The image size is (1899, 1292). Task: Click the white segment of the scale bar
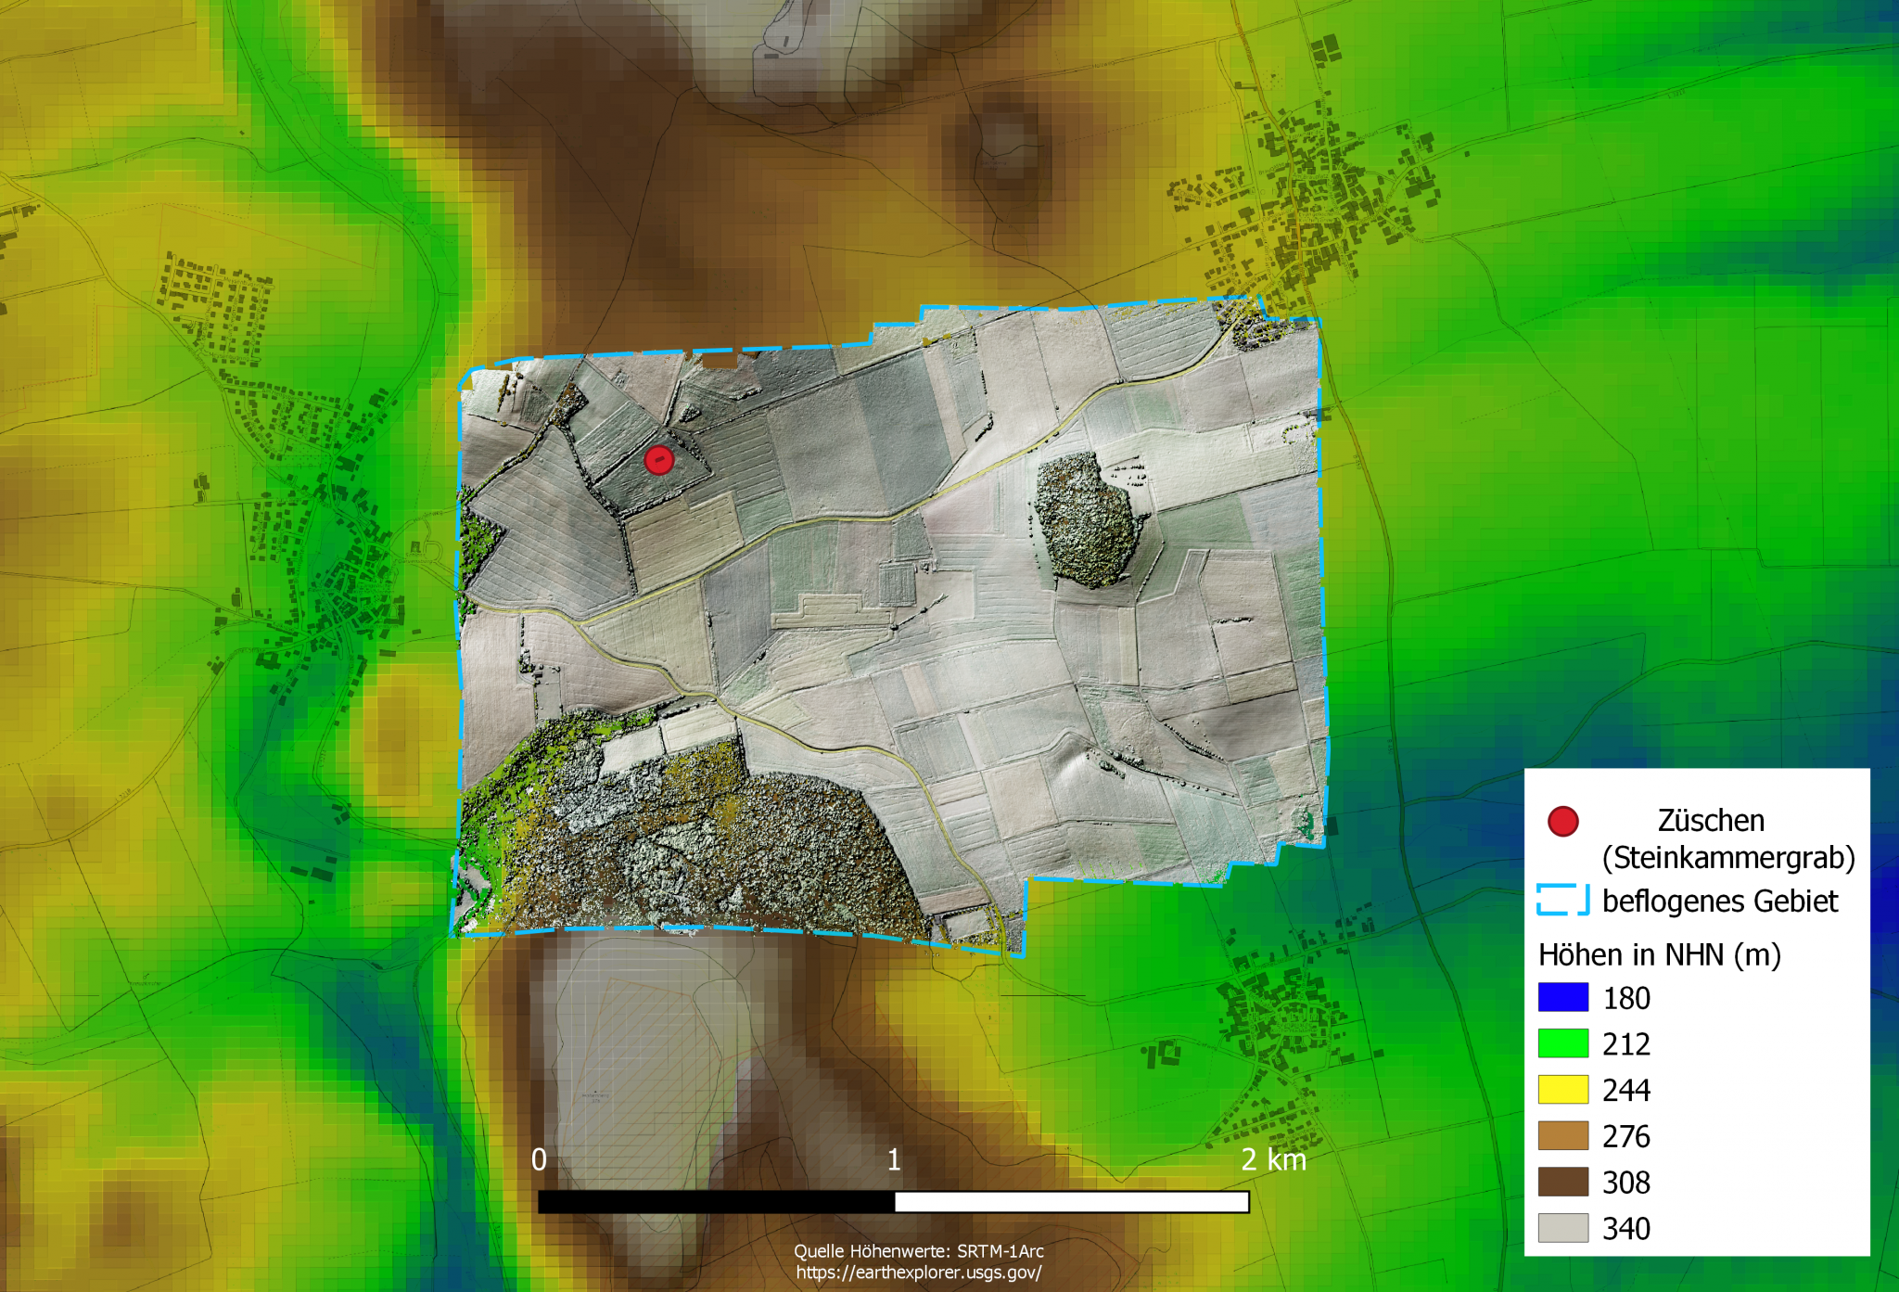click(x=1072, y=1202)
